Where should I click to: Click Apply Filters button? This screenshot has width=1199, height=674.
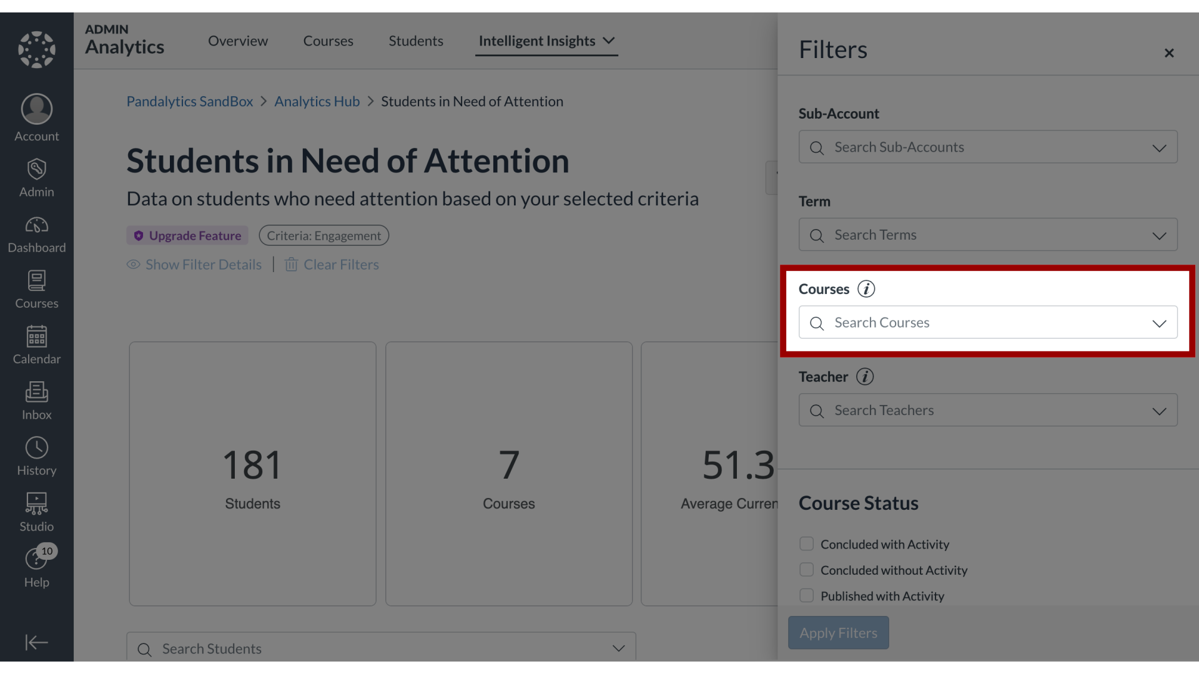click(x=838, y=632)
